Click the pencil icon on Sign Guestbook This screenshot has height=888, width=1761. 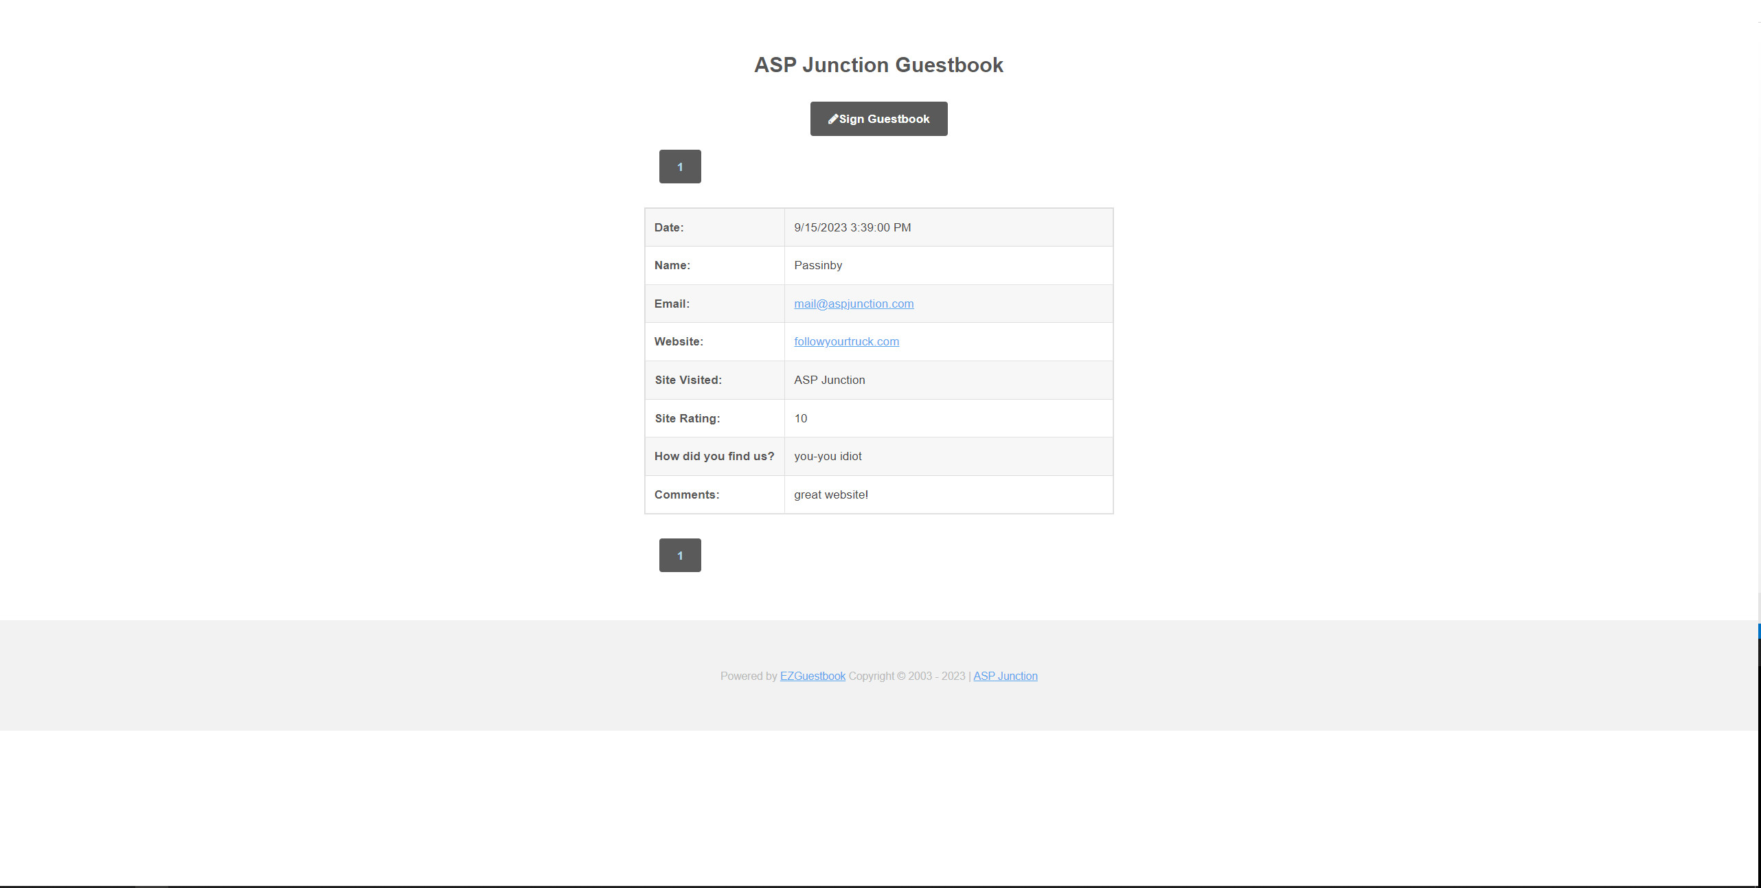click(832, 119)
